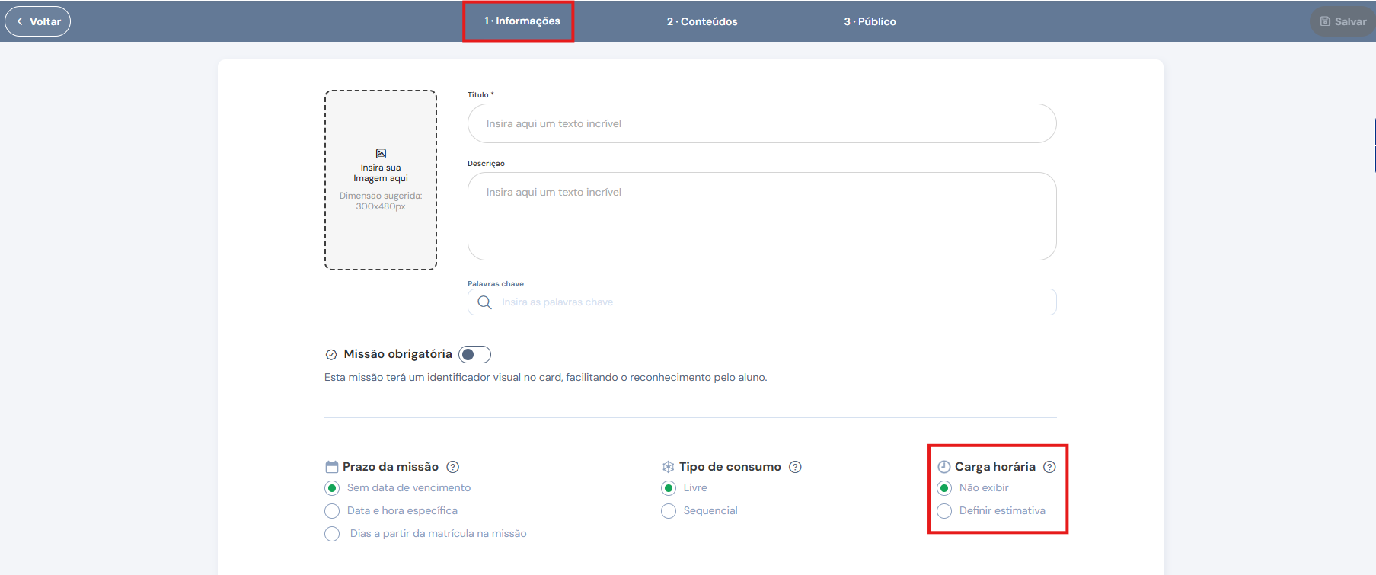Screen dimensions: 1376x575
Task: Click the help icon beside Tipo de consumo
Action: (x=795, y=467)
